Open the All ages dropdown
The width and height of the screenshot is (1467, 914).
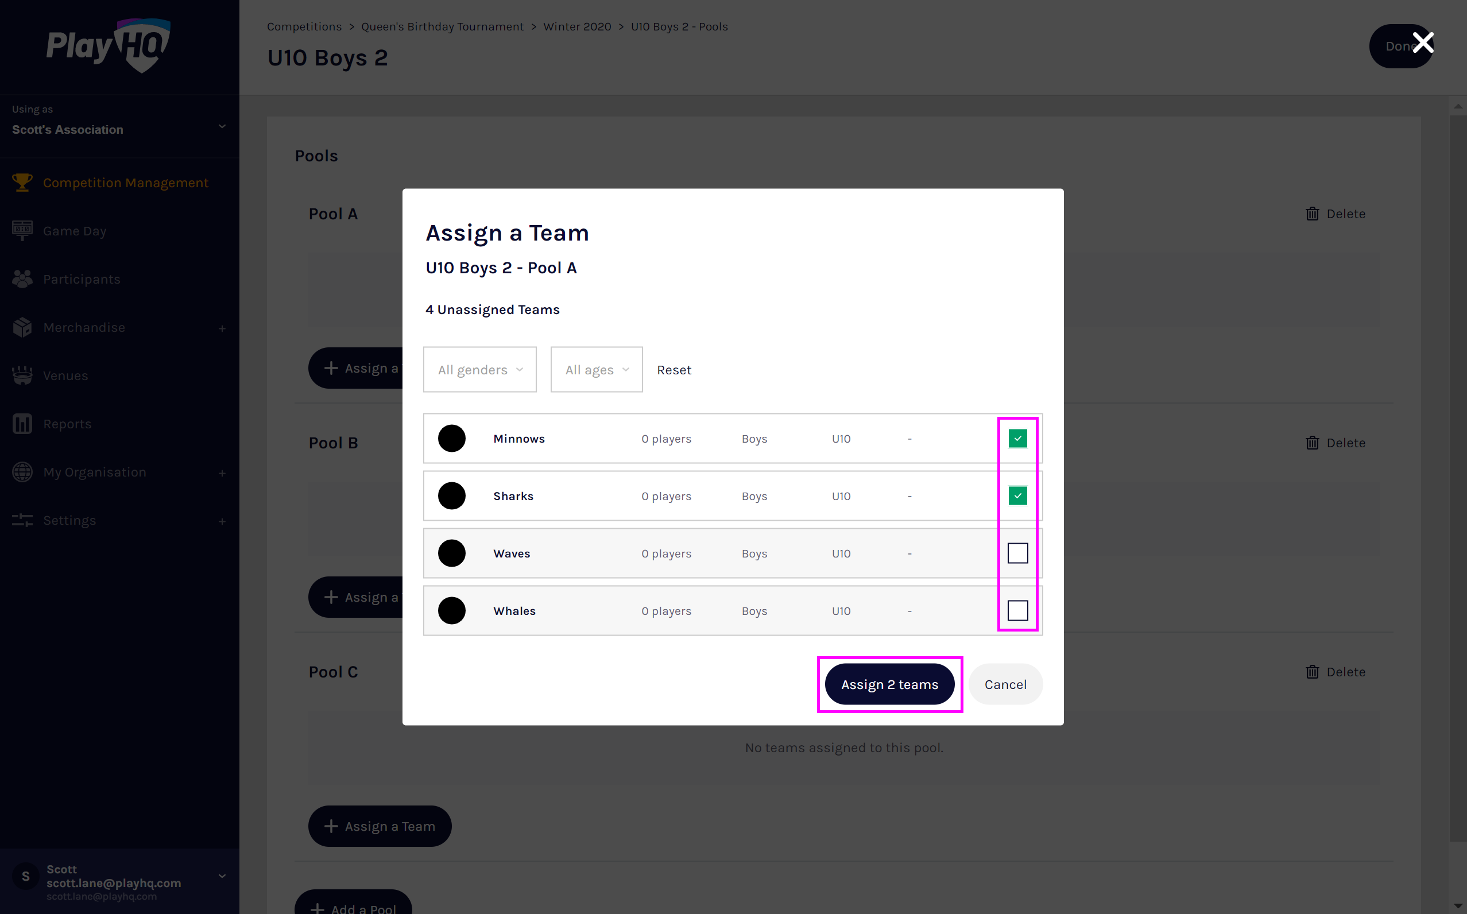tap(596, 369)
